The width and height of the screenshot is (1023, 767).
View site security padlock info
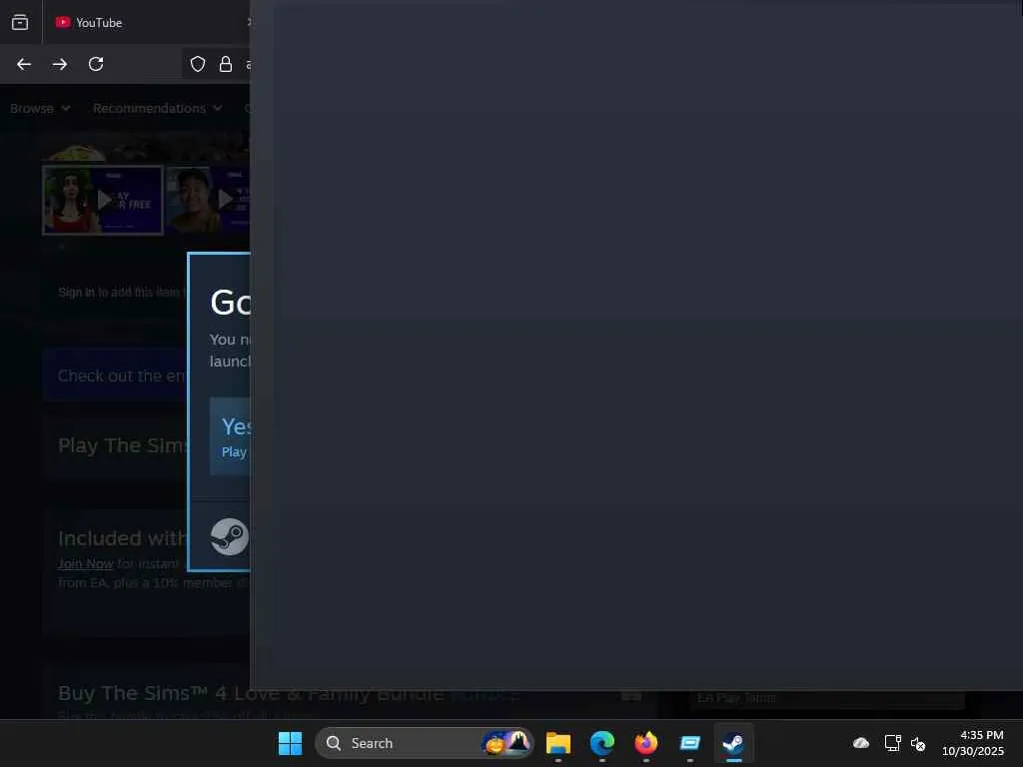point(226,64)
